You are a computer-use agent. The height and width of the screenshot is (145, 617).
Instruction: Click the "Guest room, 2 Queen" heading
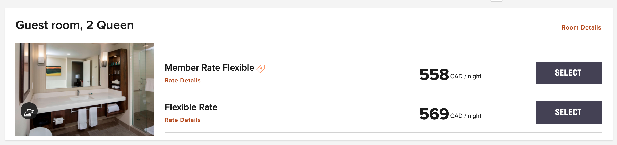(75, 25)
